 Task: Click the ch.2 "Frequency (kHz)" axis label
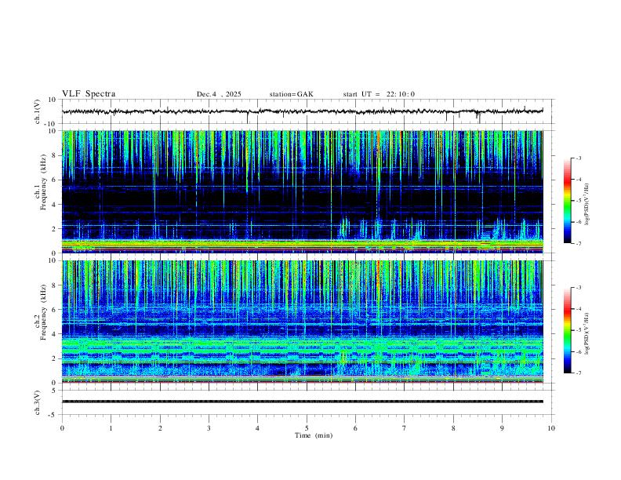tap(43, 312)
